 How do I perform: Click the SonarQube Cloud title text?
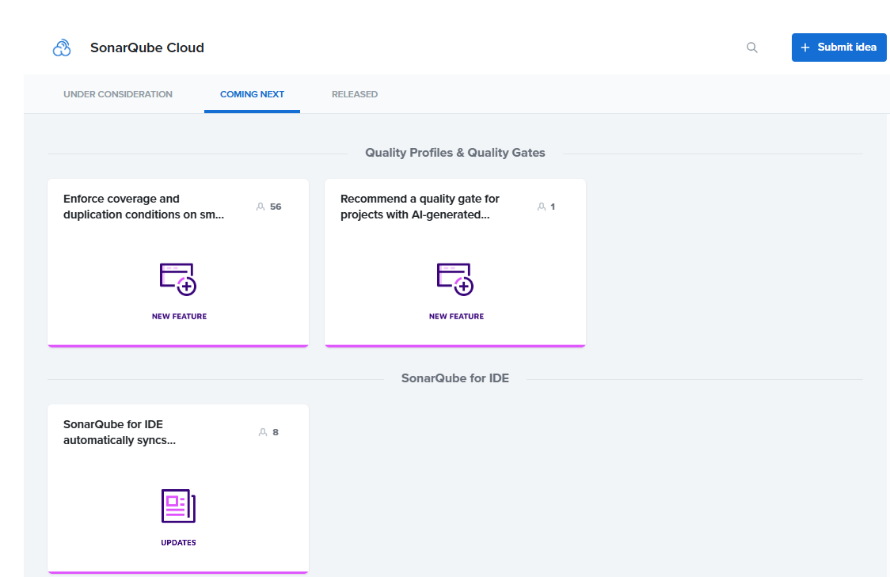click(147, 47)
